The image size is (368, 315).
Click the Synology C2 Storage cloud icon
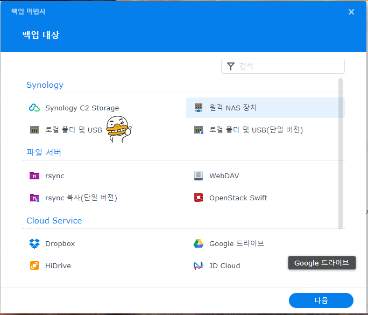(34, 108)
